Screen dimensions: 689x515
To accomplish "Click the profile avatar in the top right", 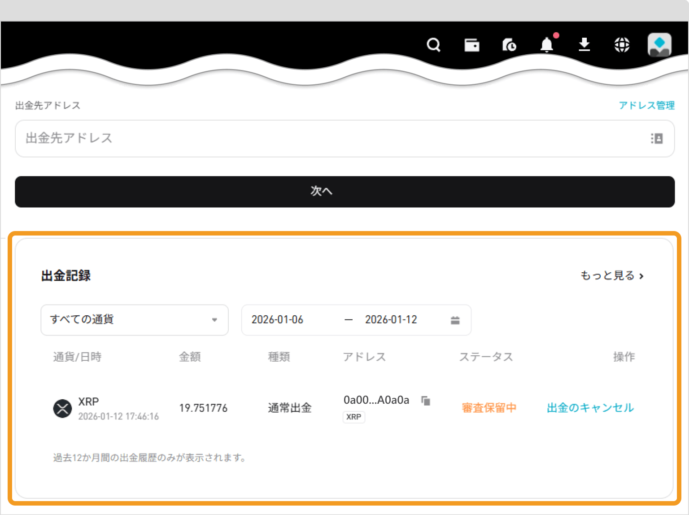I will 659,45.
